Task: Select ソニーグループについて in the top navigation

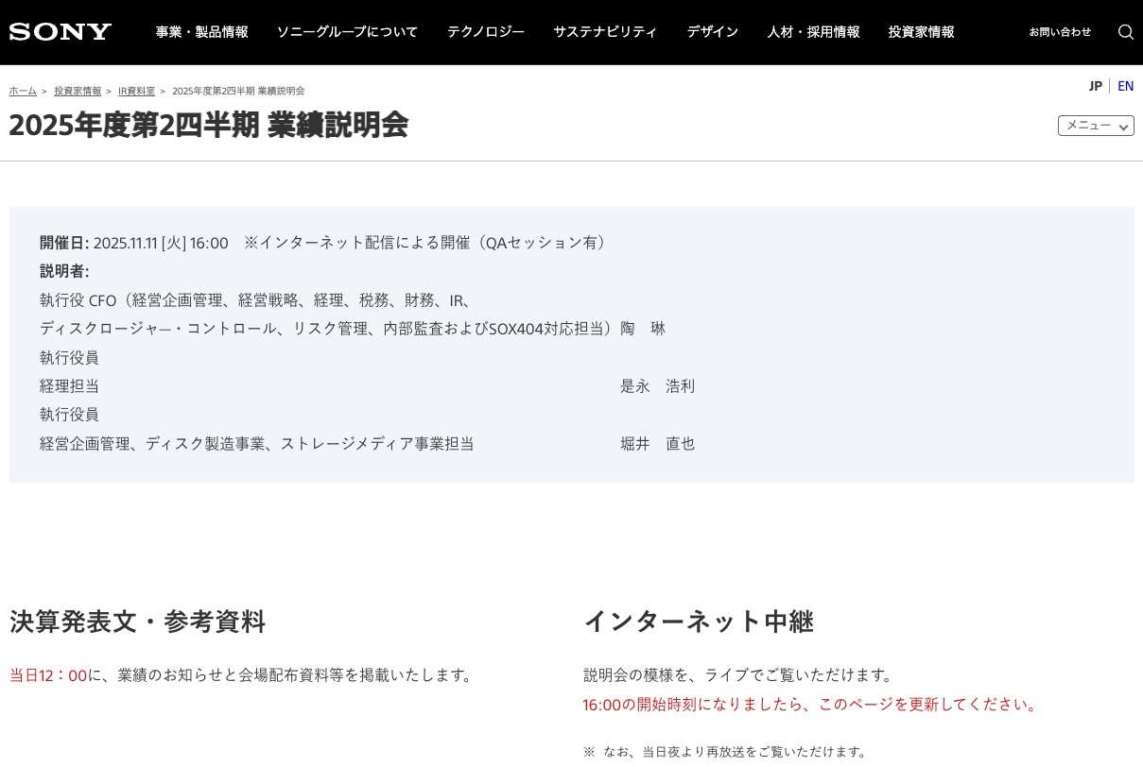Action: point(347,32)
